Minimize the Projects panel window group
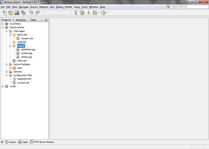The height and width of the screenshot is (149, 209). (46, 20)
